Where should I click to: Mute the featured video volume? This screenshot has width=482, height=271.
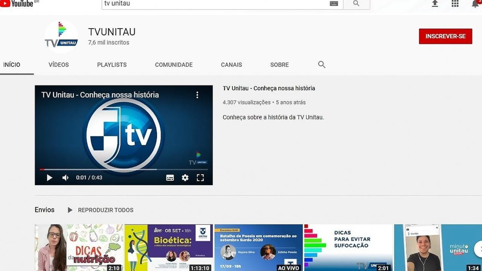coord(65,178)
